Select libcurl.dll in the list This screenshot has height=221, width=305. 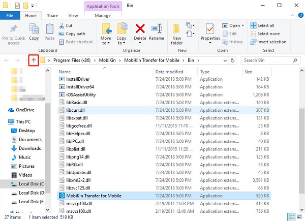click(x=164, y=110)
